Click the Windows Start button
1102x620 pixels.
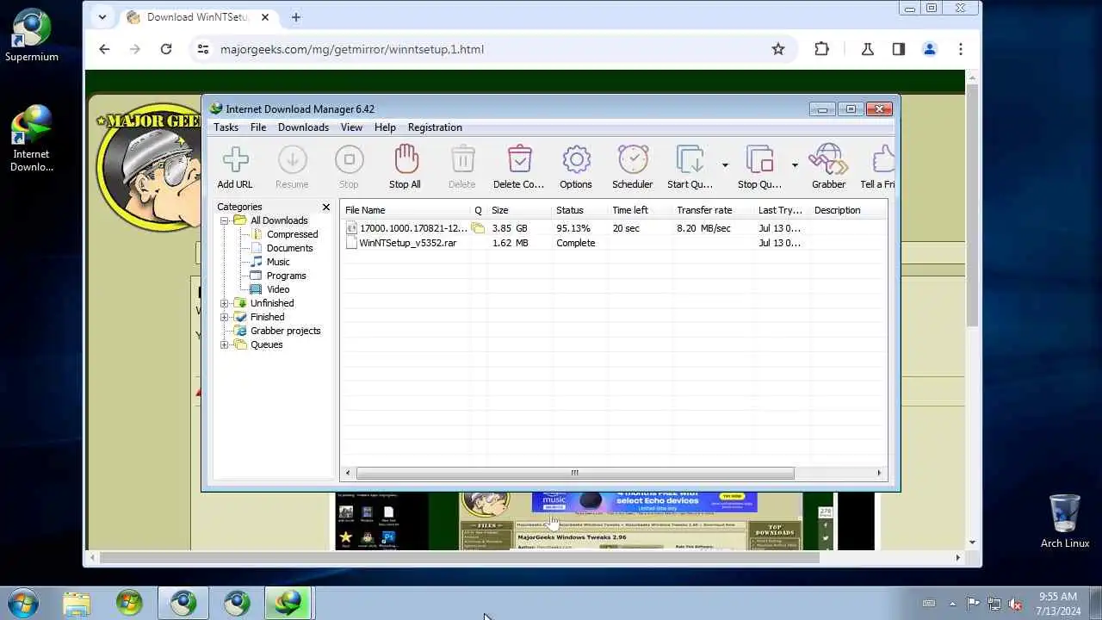[x=23, y=603]
